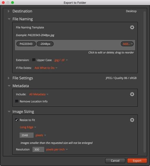Check the Remove Location Info box
150x166 pixels.
17,101
